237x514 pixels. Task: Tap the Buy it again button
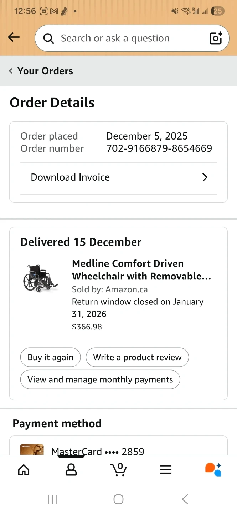pos(50,357)
